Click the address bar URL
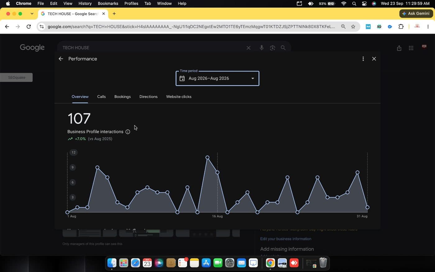The height and width of the screenshot is (272, 435). pos(191,27)
